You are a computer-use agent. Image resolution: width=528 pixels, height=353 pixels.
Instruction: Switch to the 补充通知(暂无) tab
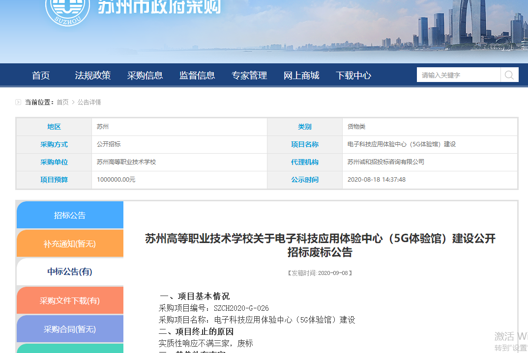(70, 244)
